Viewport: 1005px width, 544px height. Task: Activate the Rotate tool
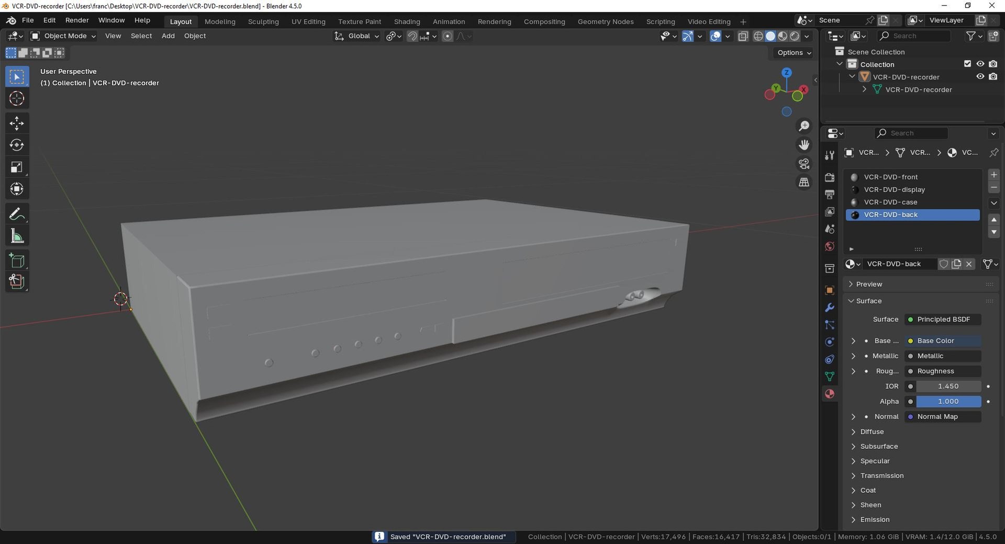(x=17, y=145)
